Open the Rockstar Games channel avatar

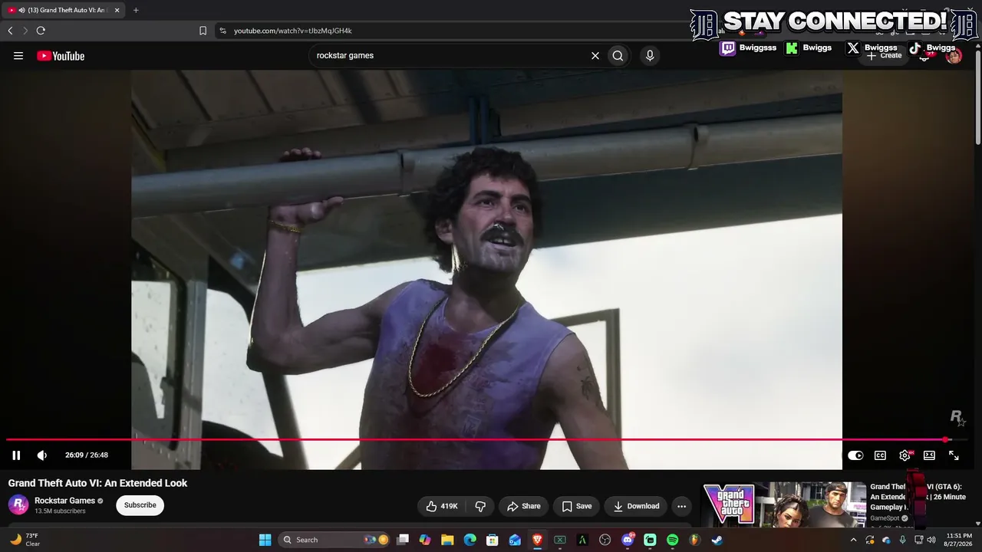18,505
